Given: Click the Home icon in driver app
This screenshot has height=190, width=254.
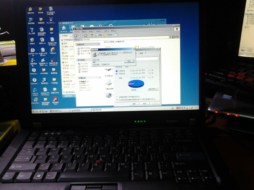Looking at the screenshot, I should (64, 28).
